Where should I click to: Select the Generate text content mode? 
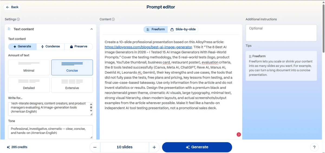click(22, 47)
